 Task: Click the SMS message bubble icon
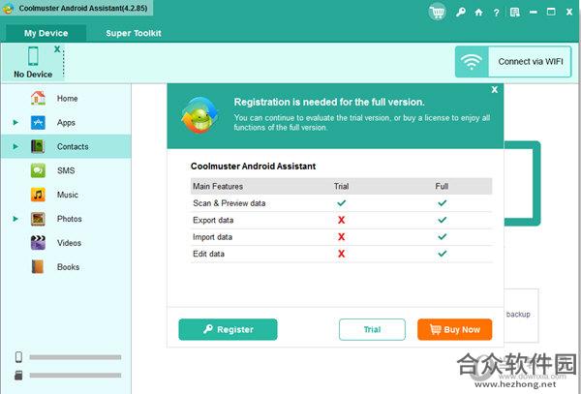tap(38, 170)
